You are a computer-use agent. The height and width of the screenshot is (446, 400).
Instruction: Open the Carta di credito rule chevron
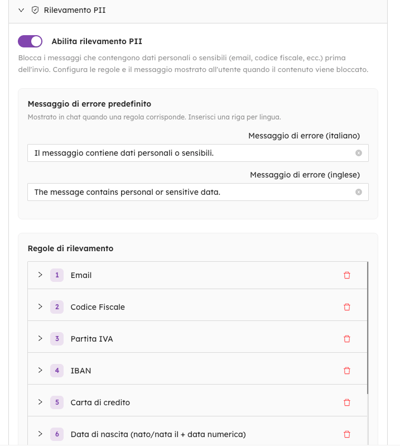tap(40, 402)
